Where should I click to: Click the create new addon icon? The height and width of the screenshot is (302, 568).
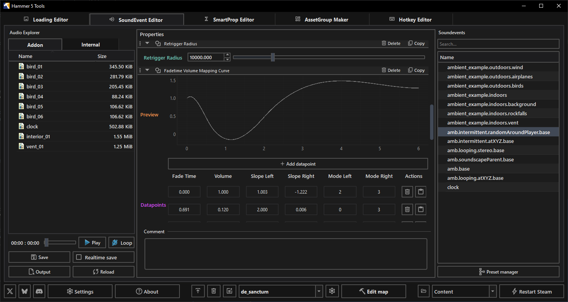point(229,291)
